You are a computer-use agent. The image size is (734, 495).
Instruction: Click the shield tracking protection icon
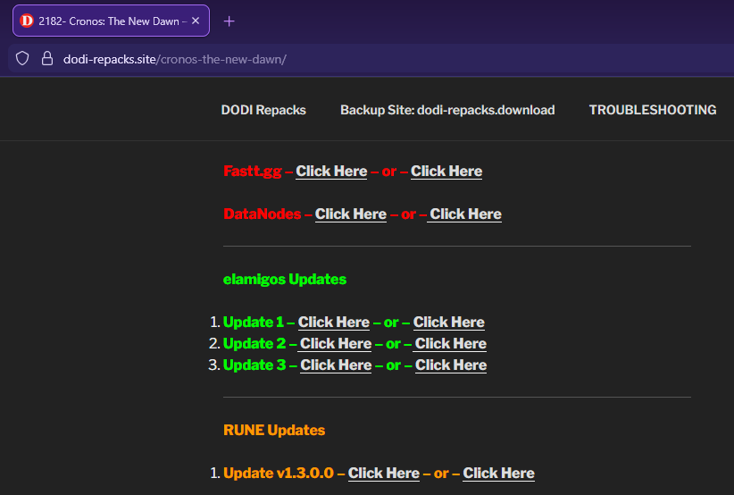click(22, 59)
